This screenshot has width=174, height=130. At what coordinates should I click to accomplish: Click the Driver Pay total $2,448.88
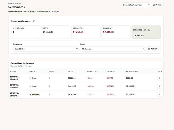[x=108, y=32]
